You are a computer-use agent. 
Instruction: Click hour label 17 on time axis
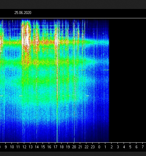(x=55, y=147)
